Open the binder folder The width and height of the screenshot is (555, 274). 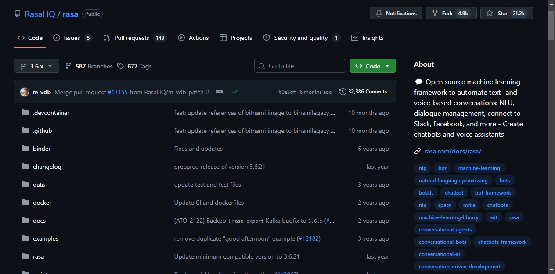[x=42, y=149]
